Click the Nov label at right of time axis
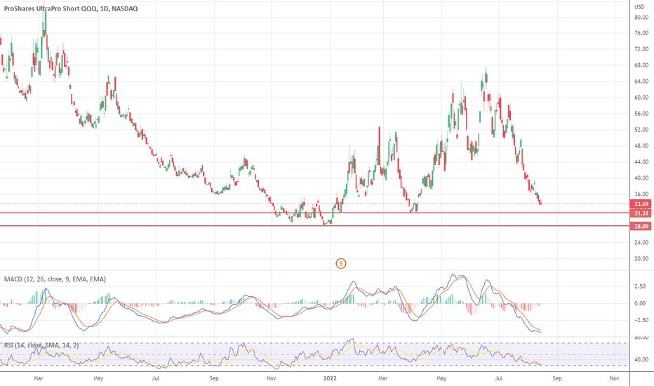 (x=614, y=378)
